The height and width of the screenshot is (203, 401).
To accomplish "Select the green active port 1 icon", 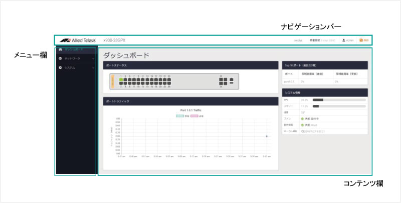I will (121, 79).
